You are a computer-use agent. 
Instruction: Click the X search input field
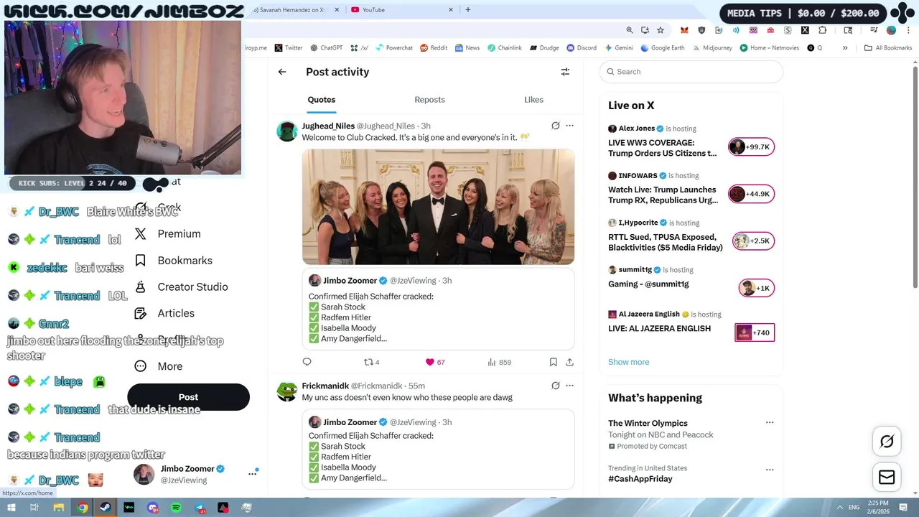pos(691,72)
